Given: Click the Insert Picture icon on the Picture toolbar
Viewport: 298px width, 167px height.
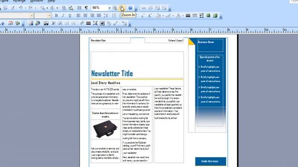Looking at the screenshot, I should [31, 23].
